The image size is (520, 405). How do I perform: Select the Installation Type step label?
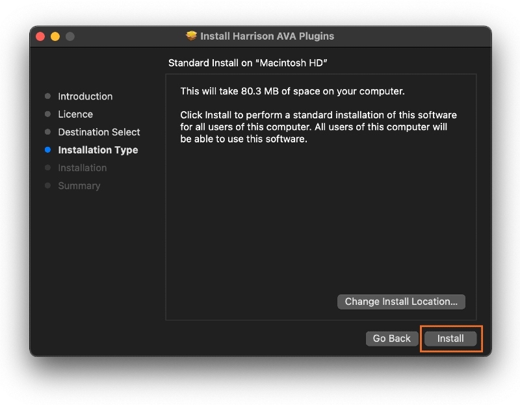click(98, 150)
